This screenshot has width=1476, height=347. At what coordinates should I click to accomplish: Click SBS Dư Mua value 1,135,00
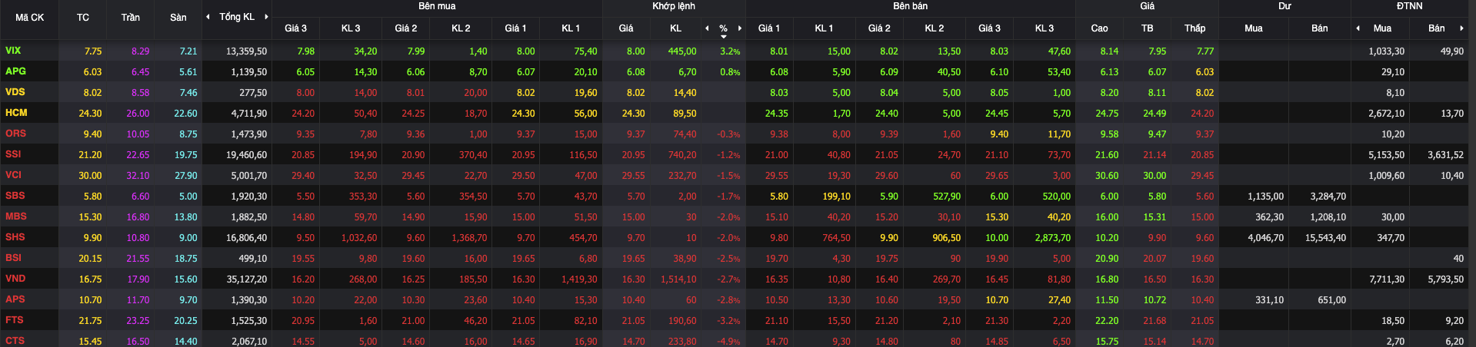pos(1265,197)
